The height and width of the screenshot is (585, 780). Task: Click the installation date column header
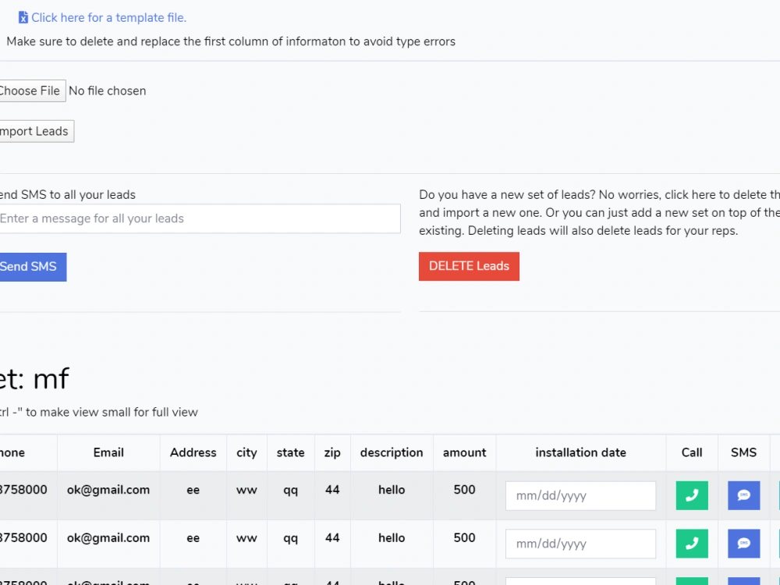click(580, 452)
